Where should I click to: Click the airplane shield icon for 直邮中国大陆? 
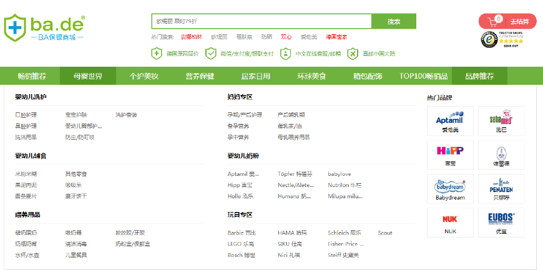coord(353,54)
